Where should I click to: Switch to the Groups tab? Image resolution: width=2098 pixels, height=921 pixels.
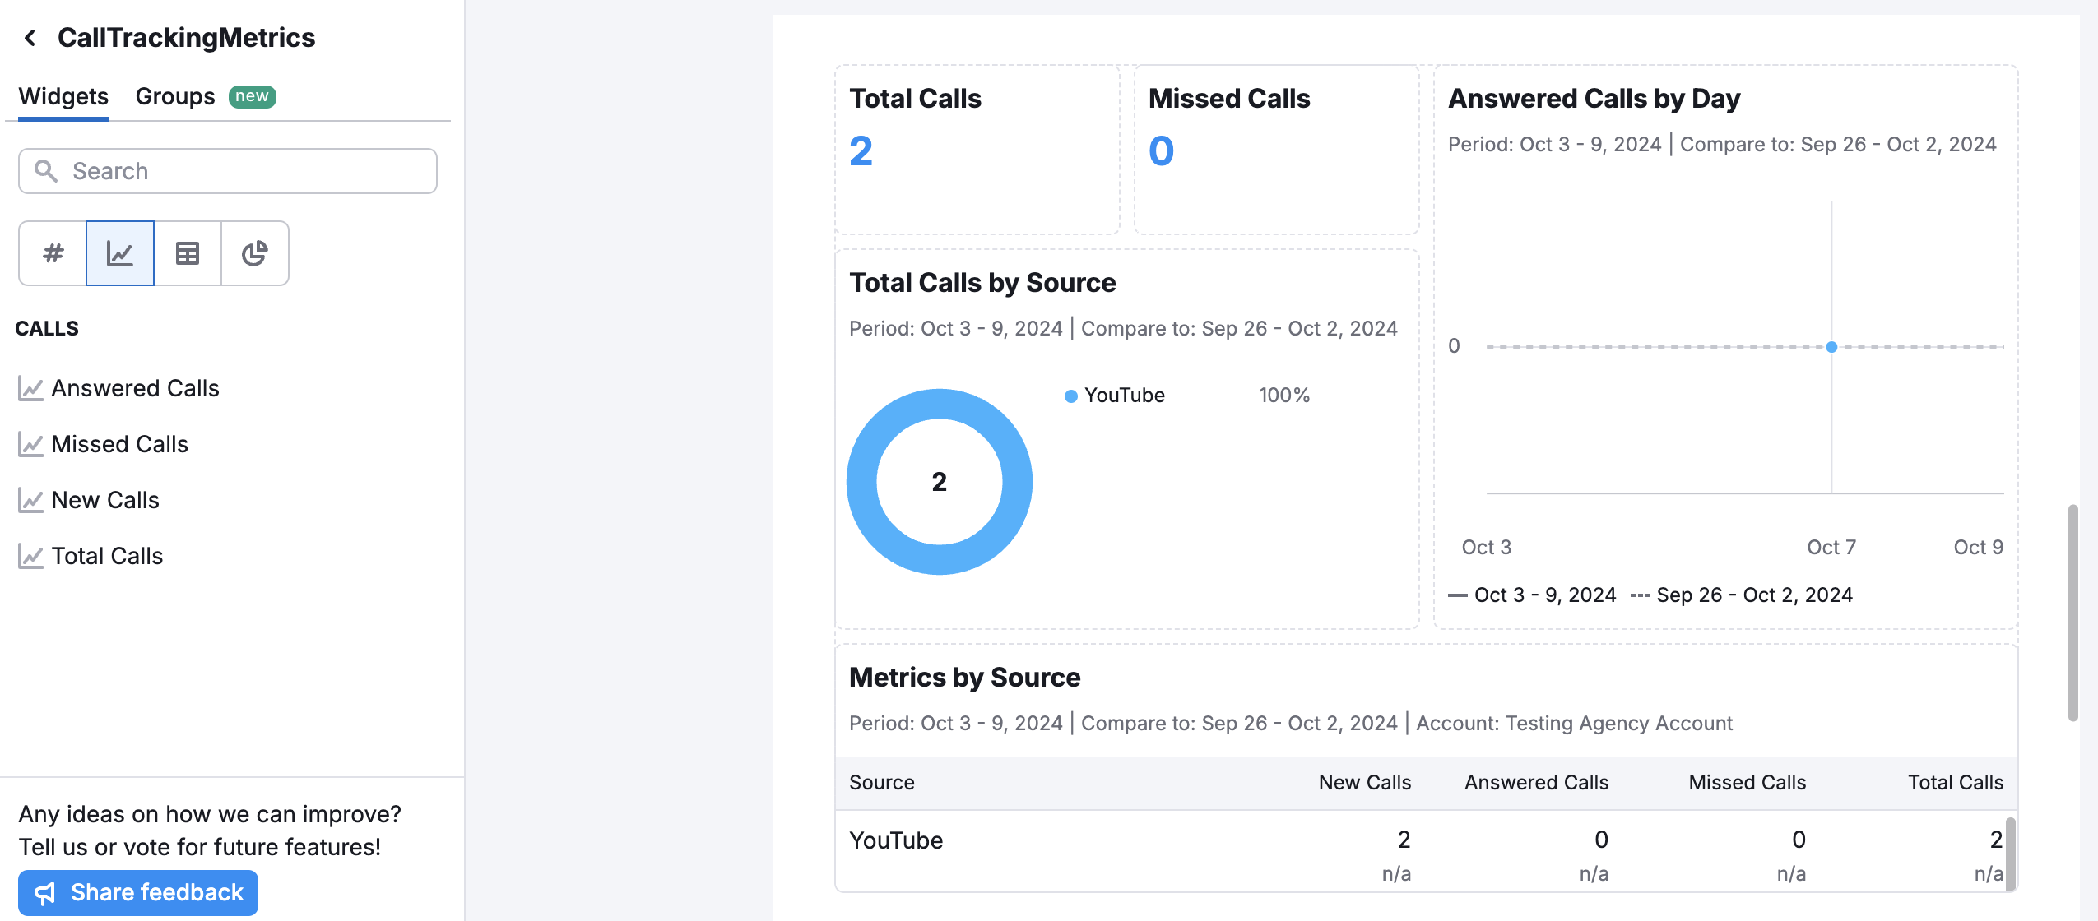click(x=174, y=96)
